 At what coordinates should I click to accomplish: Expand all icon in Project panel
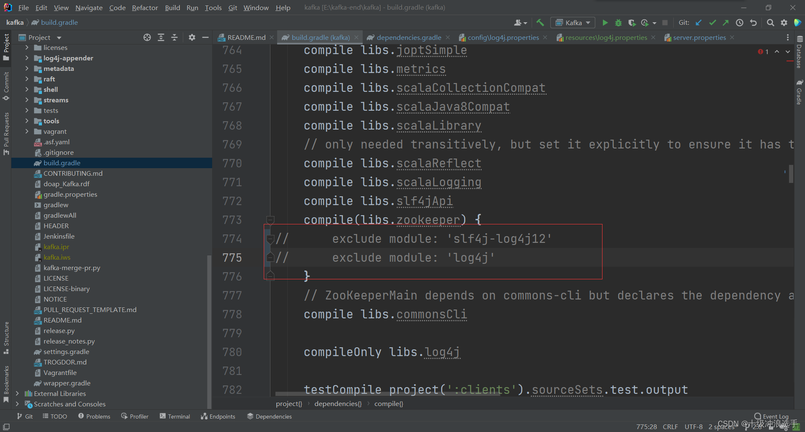(x=161, y=37)
